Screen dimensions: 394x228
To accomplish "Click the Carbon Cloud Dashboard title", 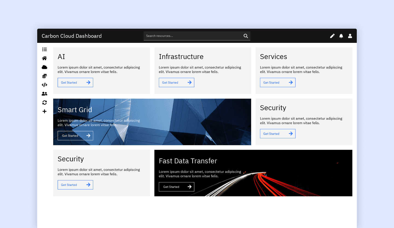I will (72, 36).
